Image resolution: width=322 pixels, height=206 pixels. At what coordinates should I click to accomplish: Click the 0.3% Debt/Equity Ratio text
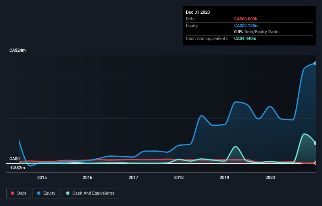tap(256, 32)
